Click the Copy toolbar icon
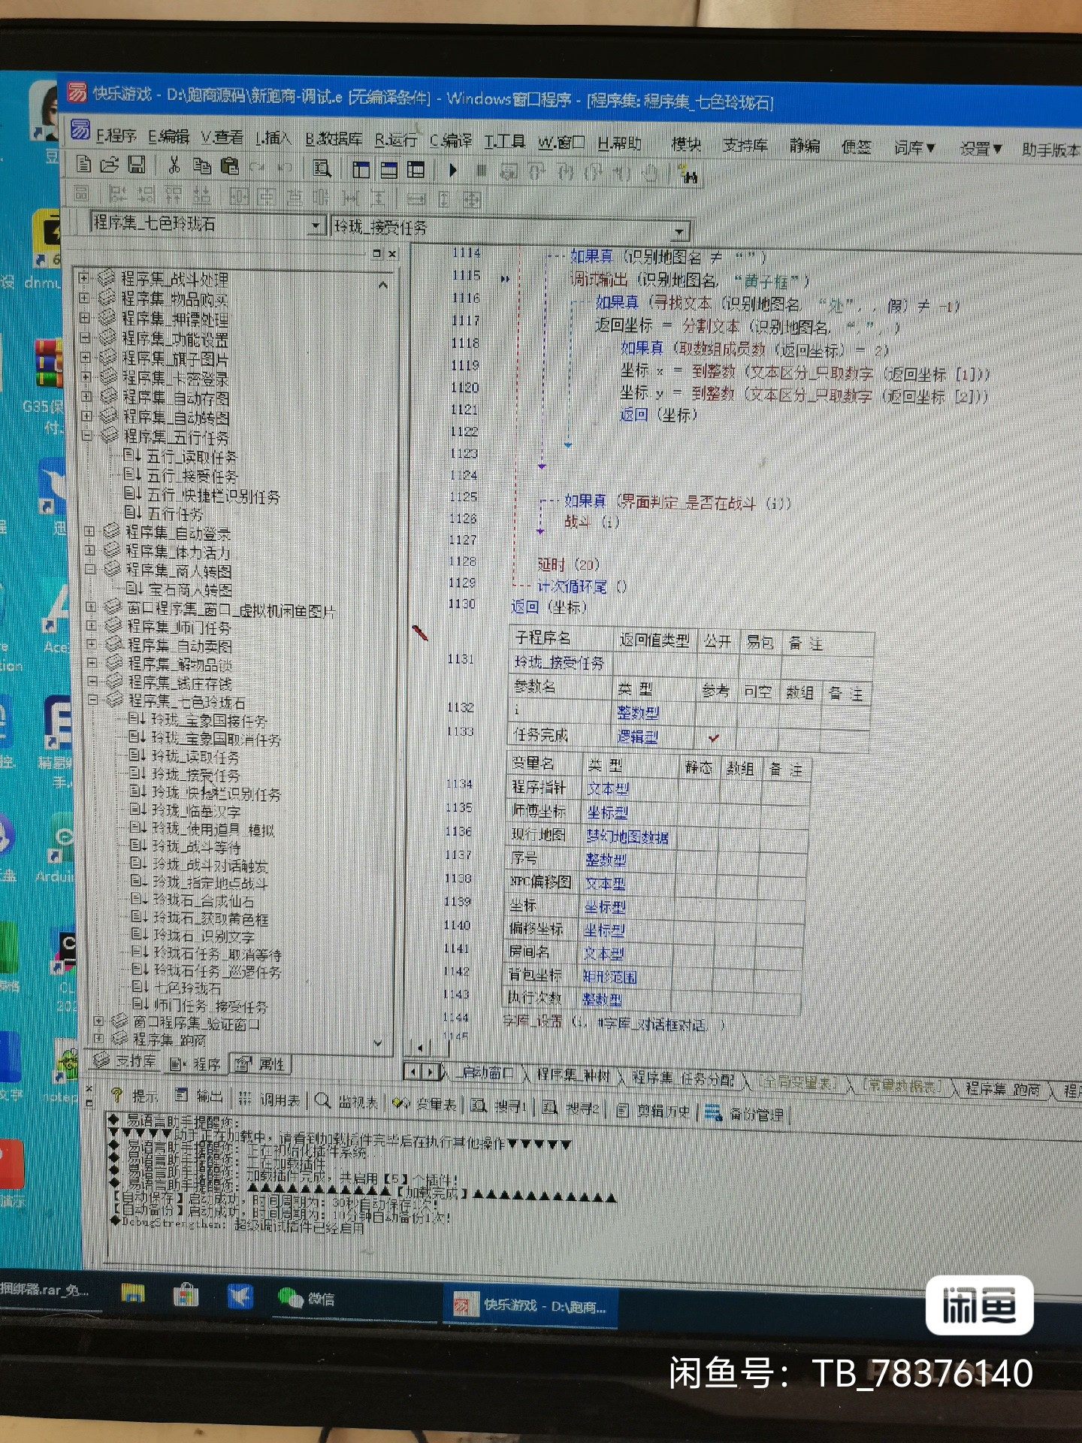This screenshot has width=1082, height=1443. click(x=202, y=166)
